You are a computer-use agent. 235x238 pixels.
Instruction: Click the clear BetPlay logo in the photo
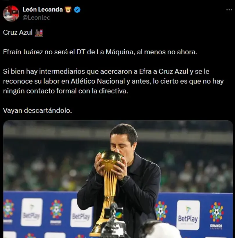[x=188, y=215]
